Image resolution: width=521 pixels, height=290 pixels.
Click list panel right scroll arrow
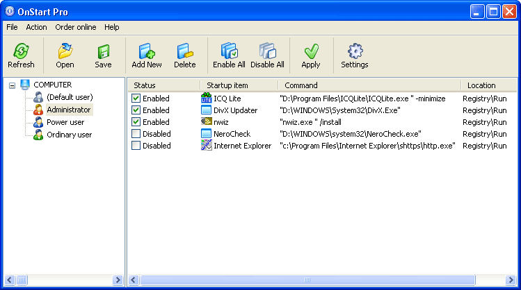point(511,280)
